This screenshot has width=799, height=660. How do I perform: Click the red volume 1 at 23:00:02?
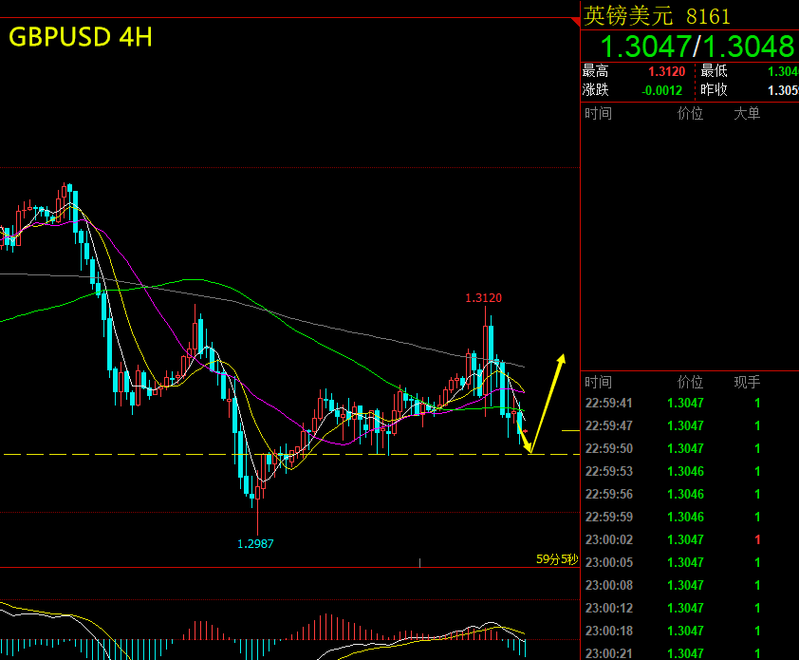[x=757, y=539]
